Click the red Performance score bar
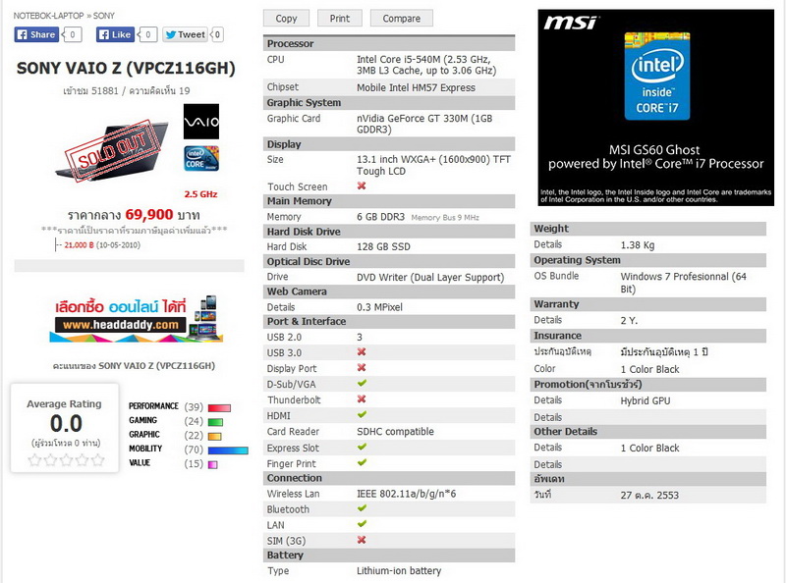 pyautogui.click(x=219, y=407)
